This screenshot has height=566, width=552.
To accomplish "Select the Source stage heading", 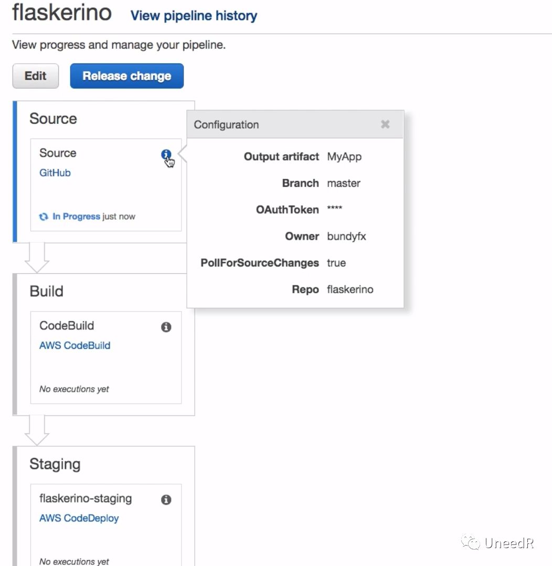I will coord(53,119).
